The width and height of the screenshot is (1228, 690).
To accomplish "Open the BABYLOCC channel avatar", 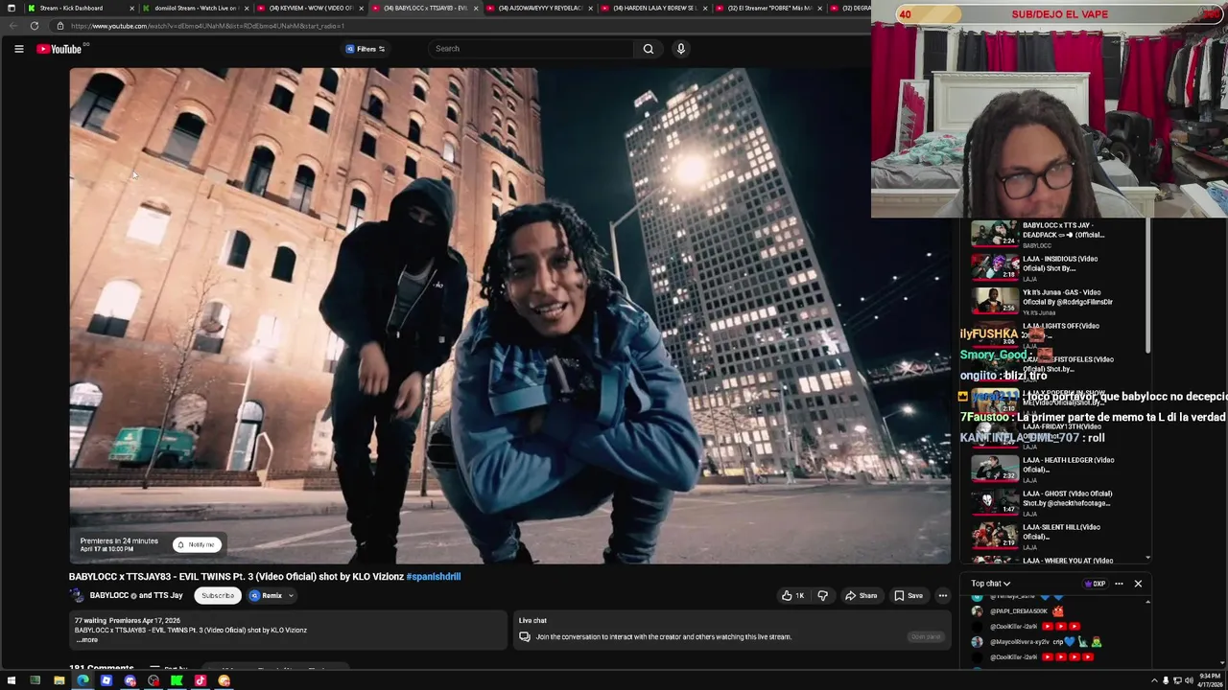I will pyautogui.click(x=77, y=595).
